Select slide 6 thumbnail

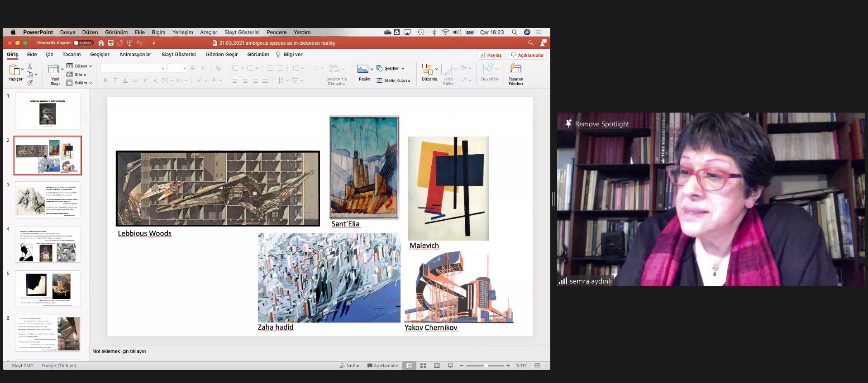(48, 333)
